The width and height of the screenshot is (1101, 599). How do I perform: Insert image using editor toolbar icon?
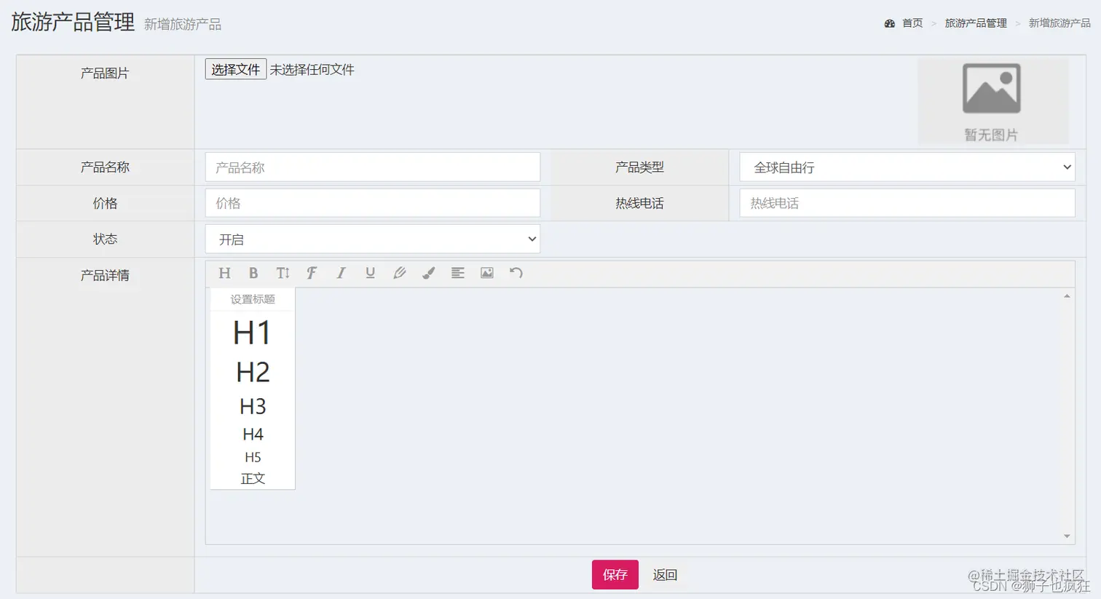(486, 273)
